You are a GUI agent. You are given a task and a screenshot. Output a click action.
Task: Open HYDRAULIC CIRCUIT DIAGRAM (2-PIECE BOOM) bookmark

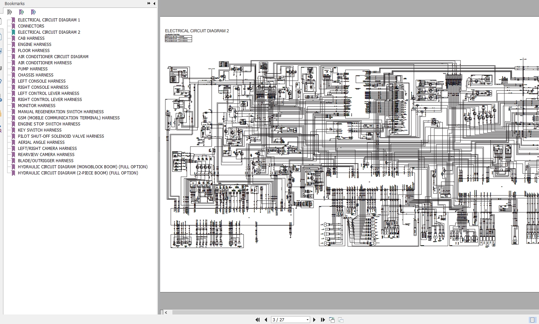[x=78, y=173]
